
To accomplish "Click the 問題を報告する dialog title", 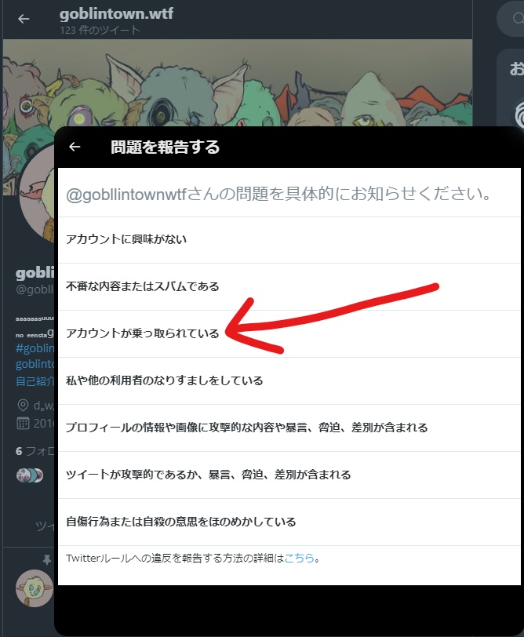I will (165, 147).
